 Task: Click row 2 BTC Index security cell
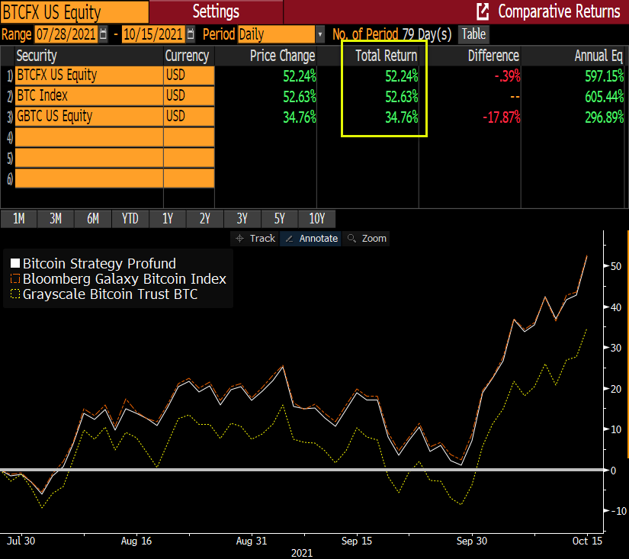click(x=89, y=96)
